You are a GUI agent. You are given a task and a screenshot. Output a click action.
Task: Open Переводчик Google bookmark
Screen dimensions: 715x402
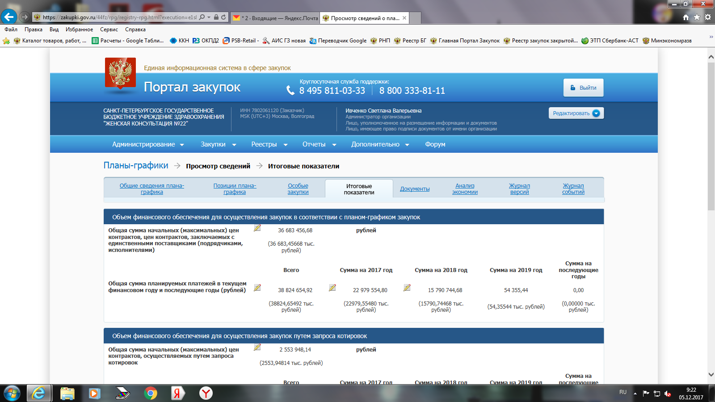tap(338, 41)
